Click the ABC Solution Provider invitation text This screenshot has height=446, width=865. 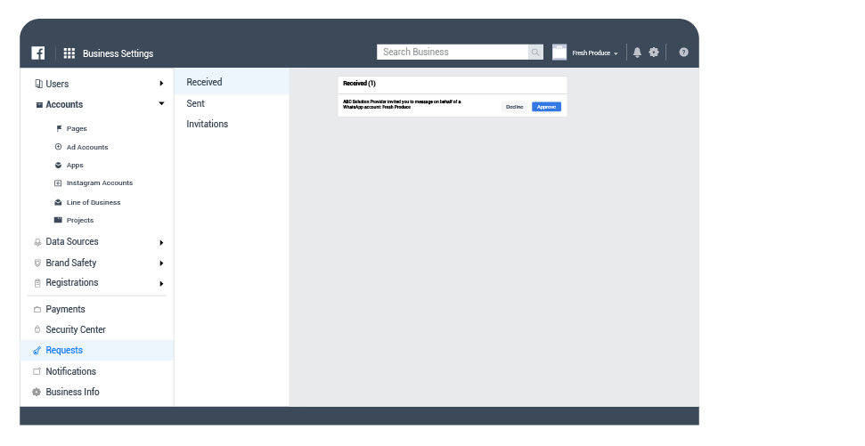(402, 104)
